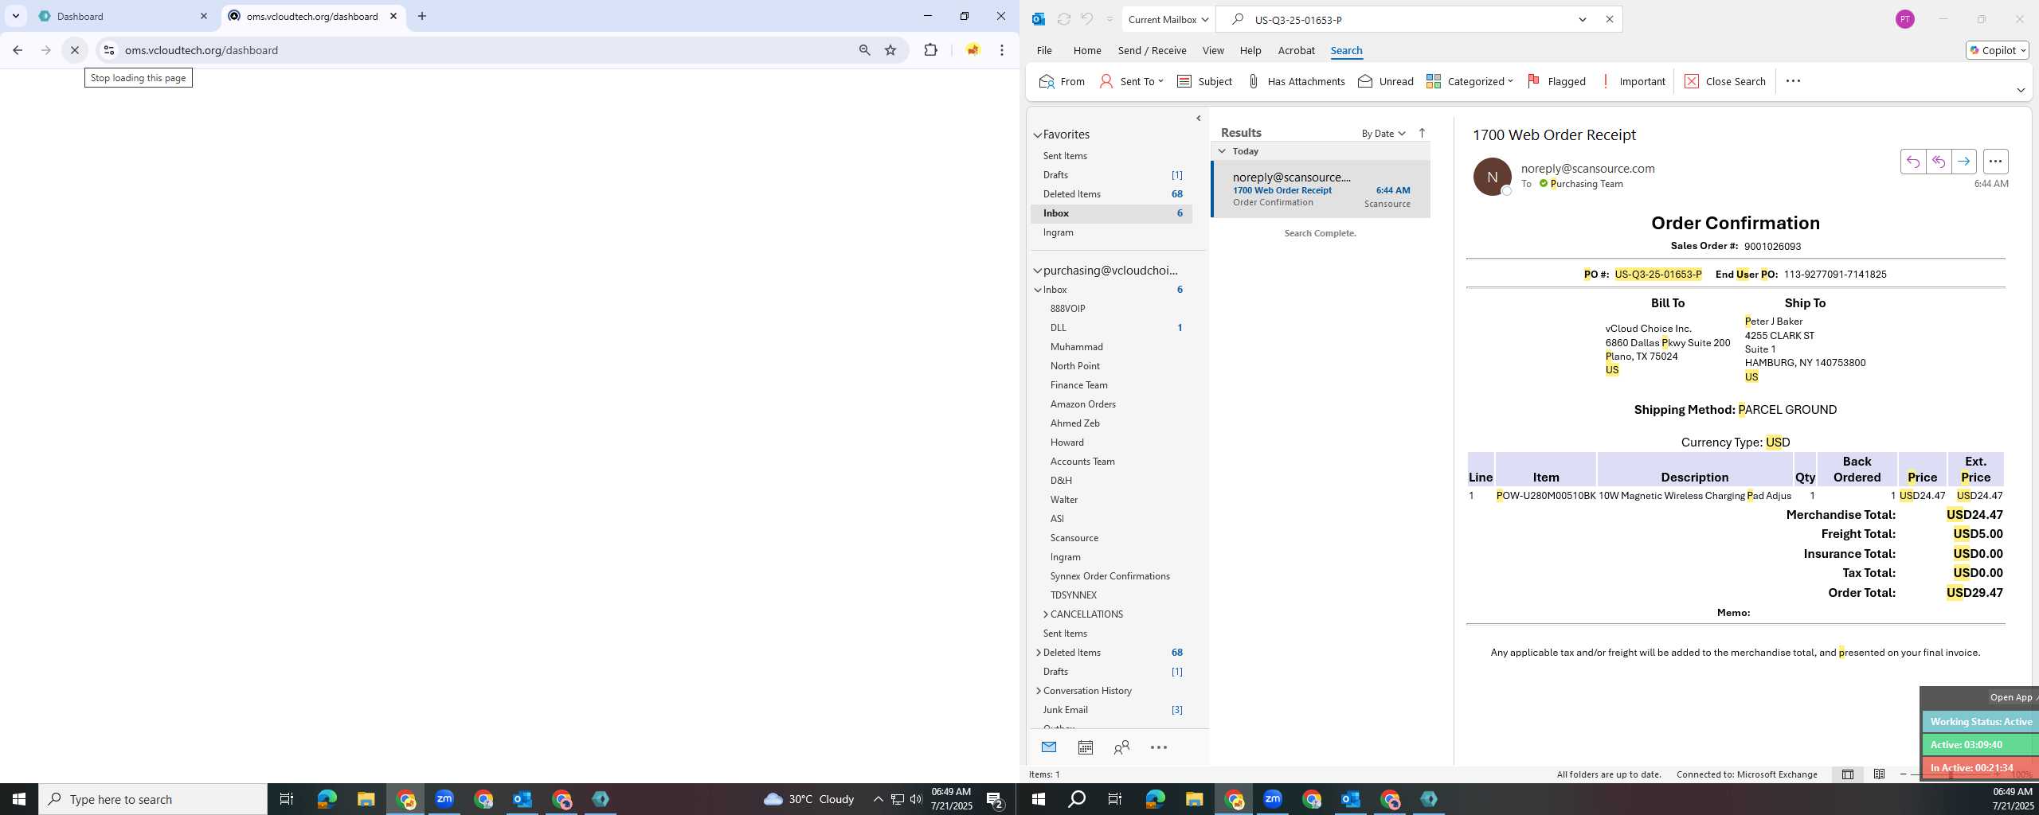Filter search by Subject
This screenshot has width=2039, height=815.
1204,81
